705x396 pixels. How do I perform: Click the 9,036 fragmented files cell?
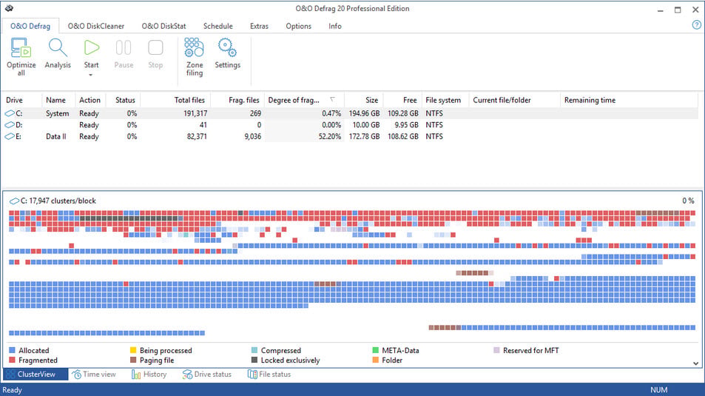253,136
